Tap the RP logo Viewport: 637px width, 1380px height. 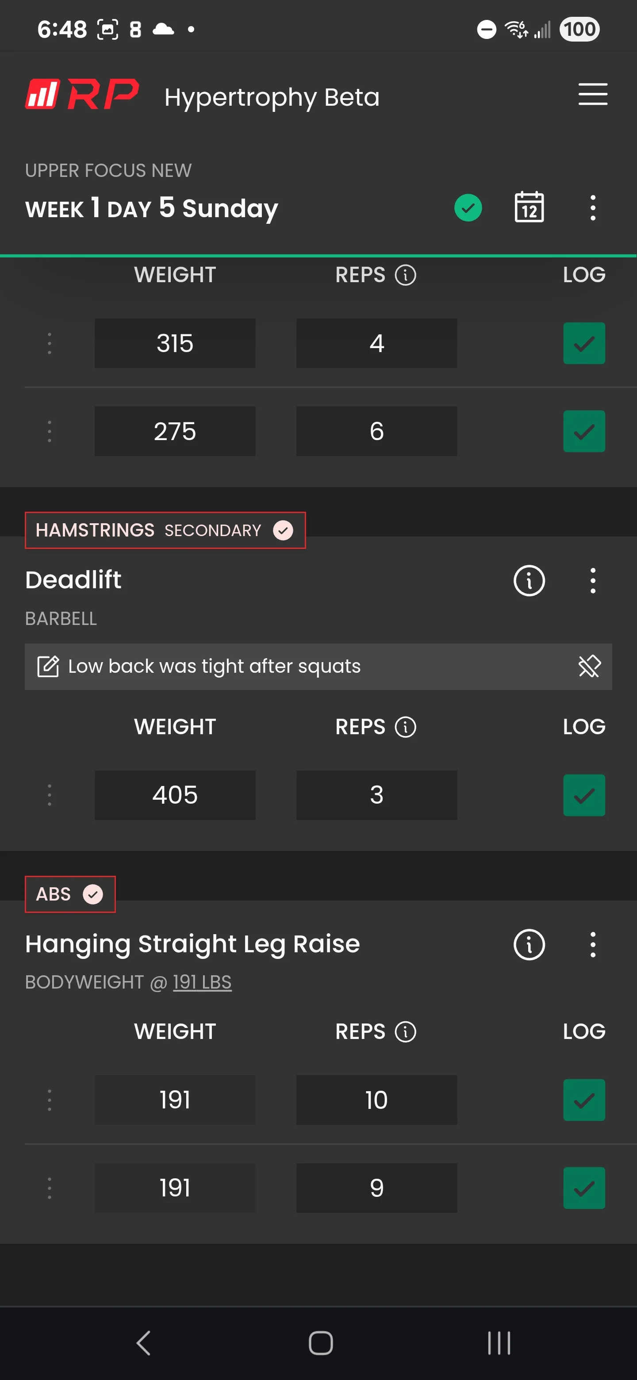tap(82, 94)
